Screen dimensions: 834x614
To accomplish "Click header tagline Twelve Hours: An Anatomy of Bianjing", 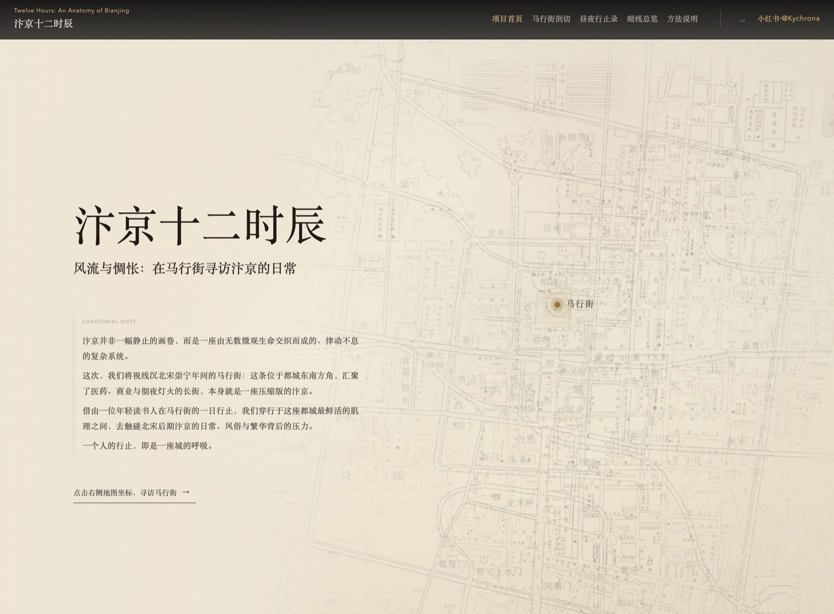I will [71, 10].
